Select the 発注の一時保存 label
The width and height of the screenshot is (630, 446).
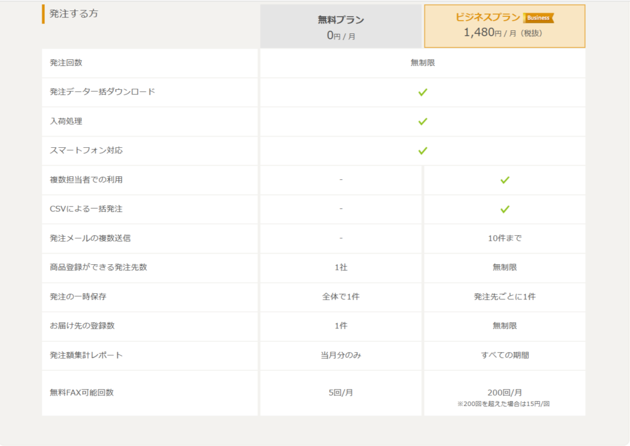(78, 296)
